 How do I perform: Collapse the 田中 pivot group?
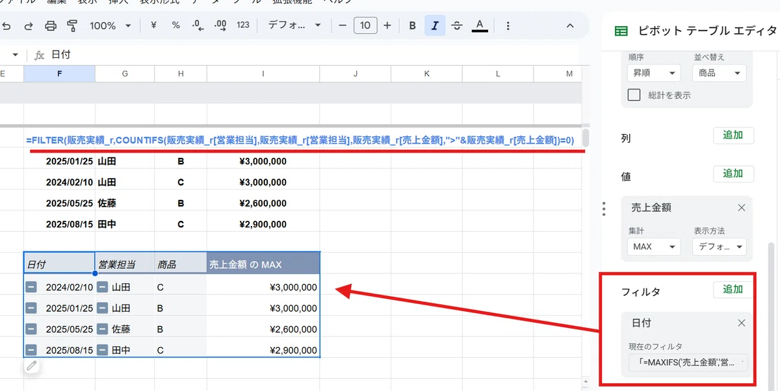click(x=102, y=350)
